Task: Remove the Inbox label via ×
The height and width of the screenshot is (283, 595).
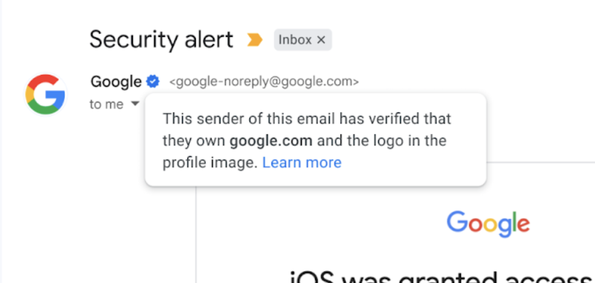Action: [x=321, y=40]
